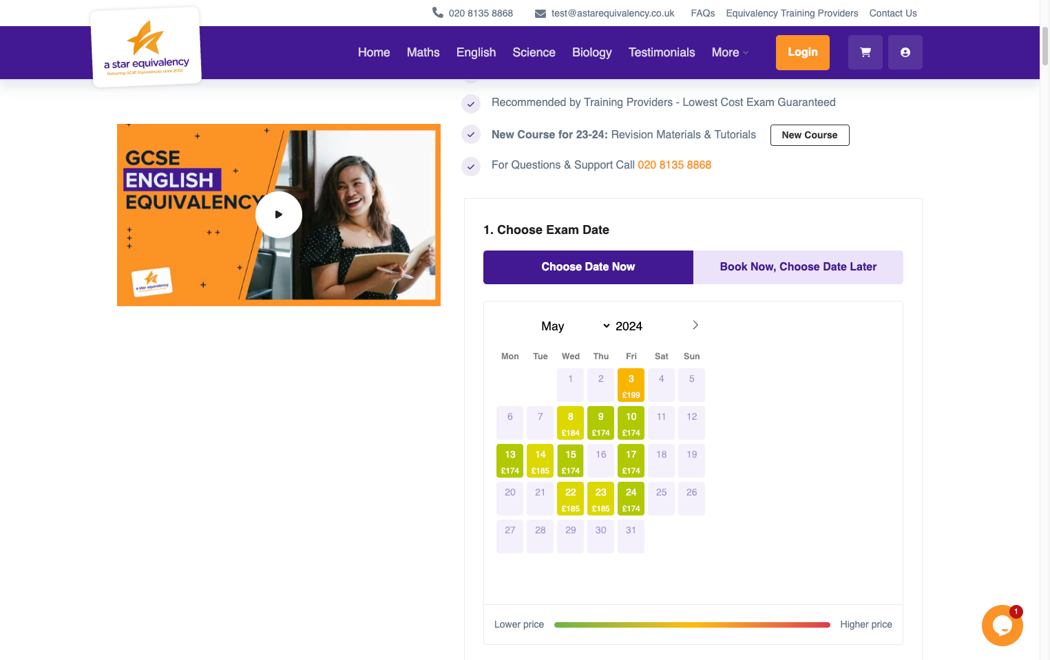
Task: Open the Contact Us link
Action: (x=893, y=13)
